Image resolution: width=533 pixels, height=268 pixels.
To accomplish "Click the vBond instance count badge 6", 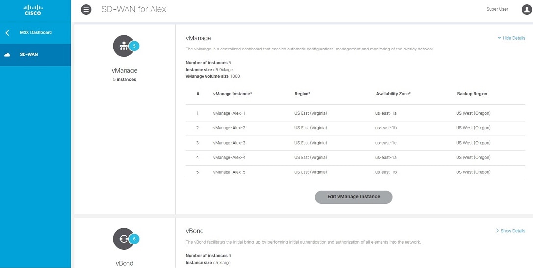I will pyautogui.click(x=134, y=239).
